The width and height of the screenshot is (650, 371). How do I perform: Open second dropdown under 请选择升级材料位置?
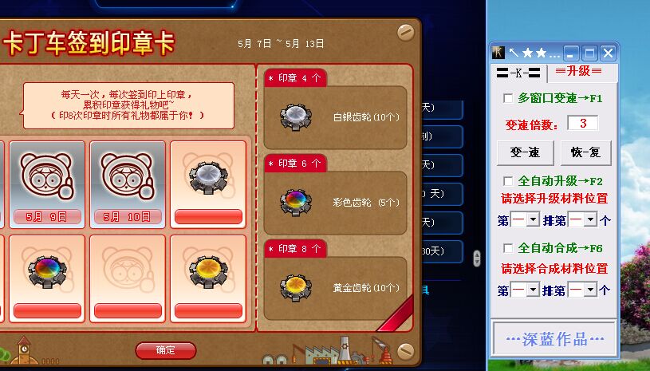[x=582, y=219]
